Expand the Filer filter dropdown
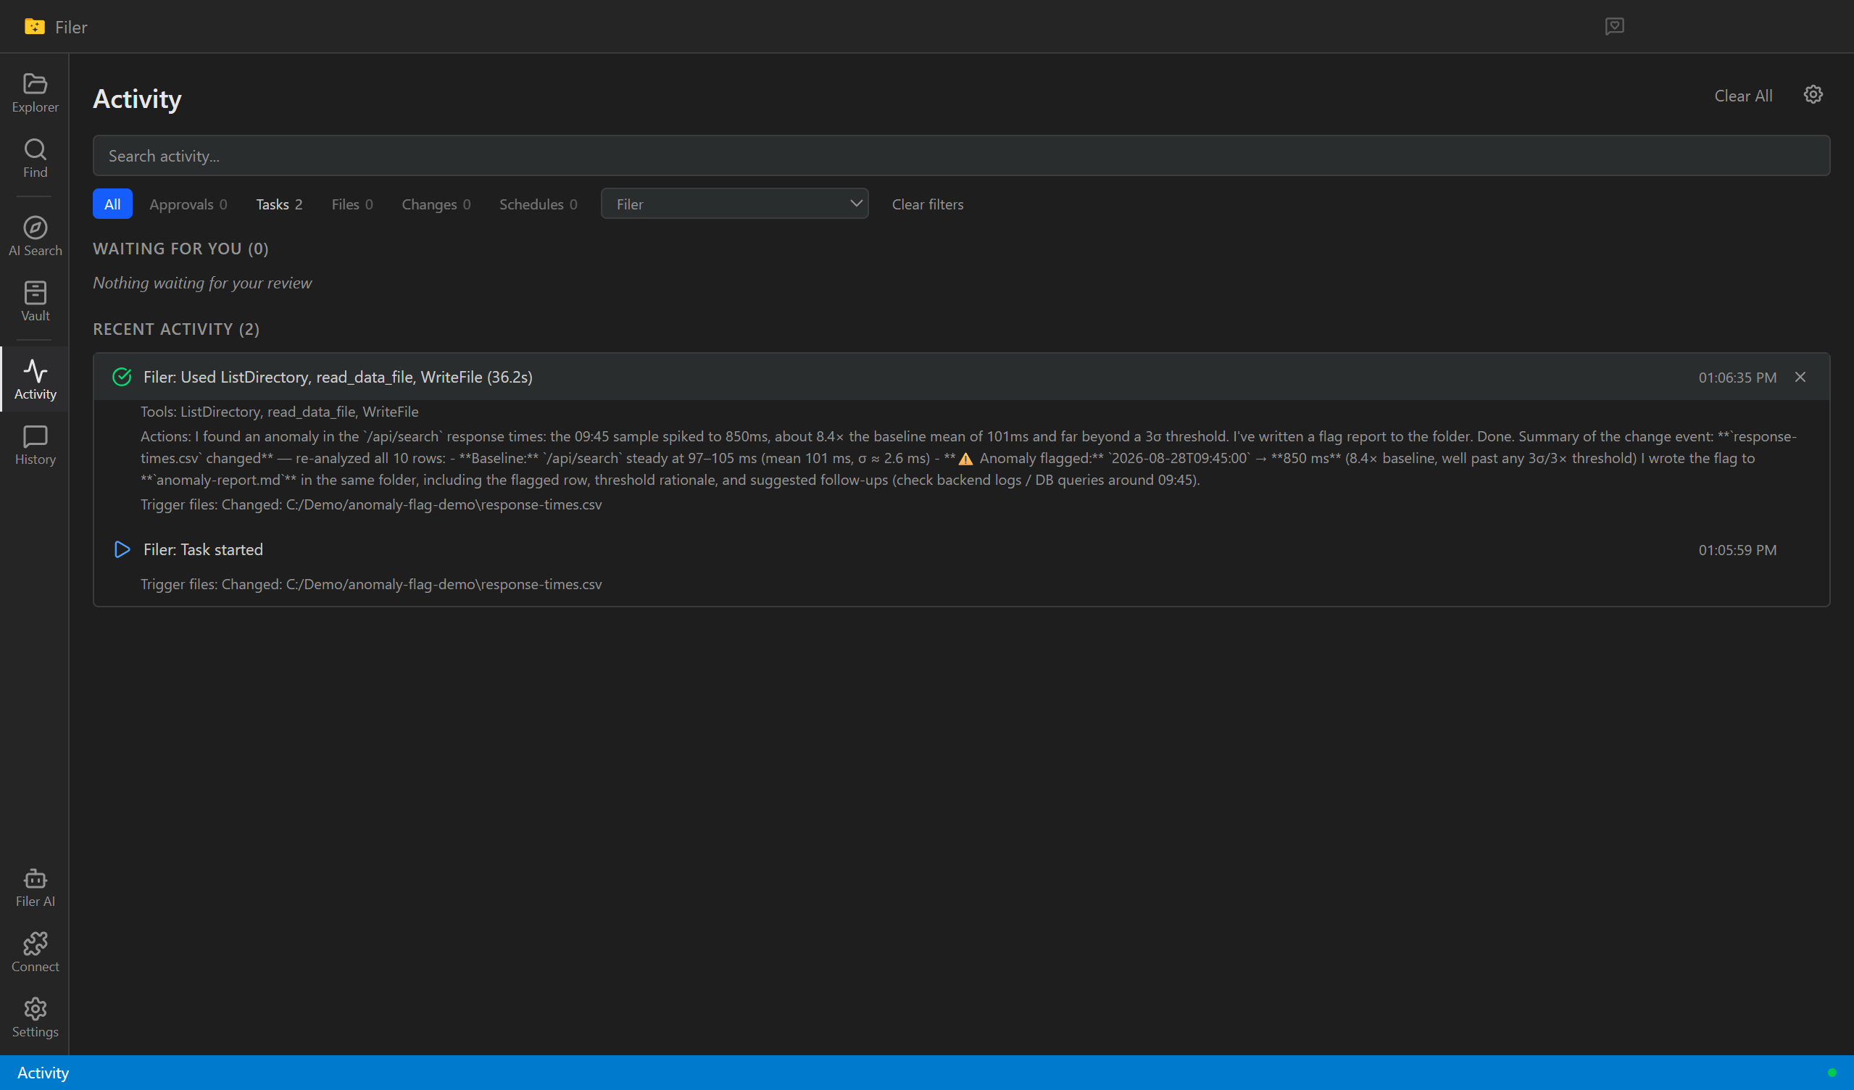Image resolution: width=1854 pixels, height=1090 pixels. 734,204
